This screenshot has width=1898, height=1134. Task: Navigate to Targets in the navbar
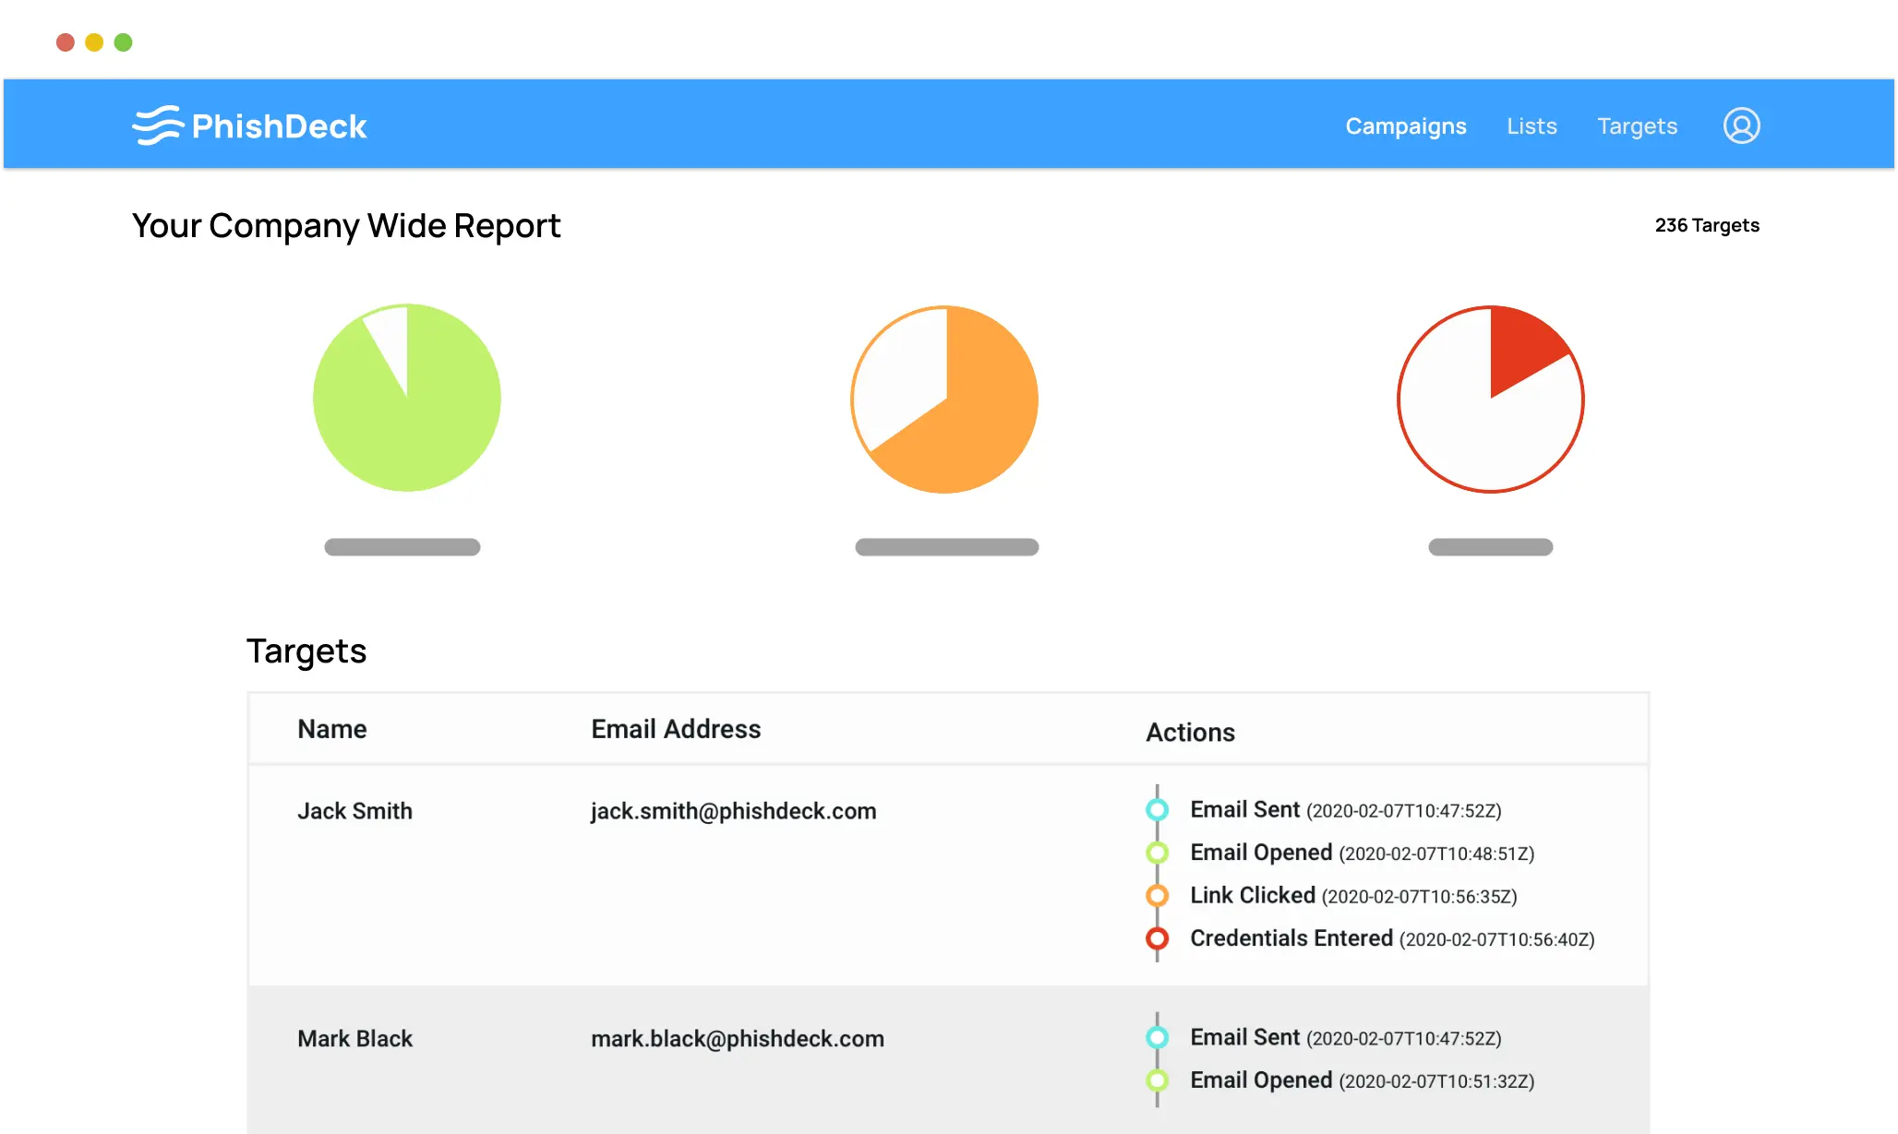(1637, 125)
